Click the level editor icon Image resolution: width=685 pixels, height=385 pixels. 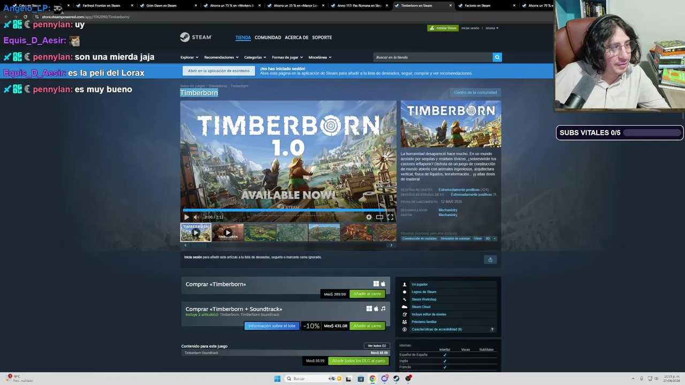[x=405, y=314]
